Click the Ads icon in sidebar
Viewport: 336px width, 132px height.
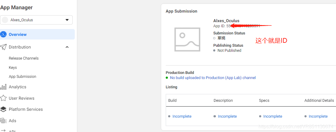tap(3, 121)
